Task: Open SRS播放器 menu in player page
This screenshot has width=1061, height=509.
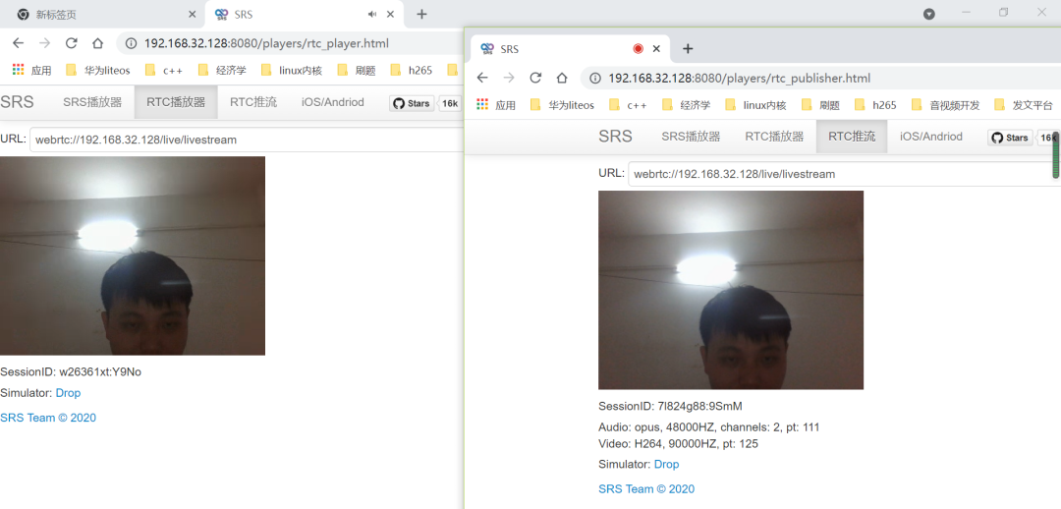Action: (x=92, y=102)
